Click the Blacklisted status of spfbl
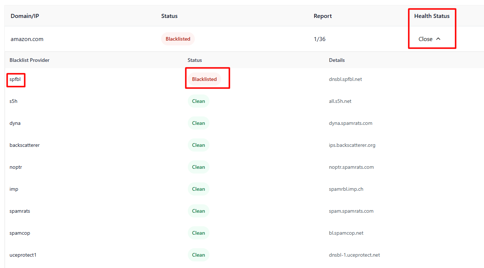Image resolution: width=484 pixels, height=268 pixels. (204, 79)
